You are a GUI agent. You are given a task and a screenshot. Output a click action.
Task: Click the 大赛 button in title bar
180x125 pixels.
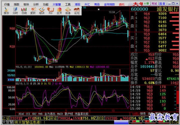click(146, 4)
